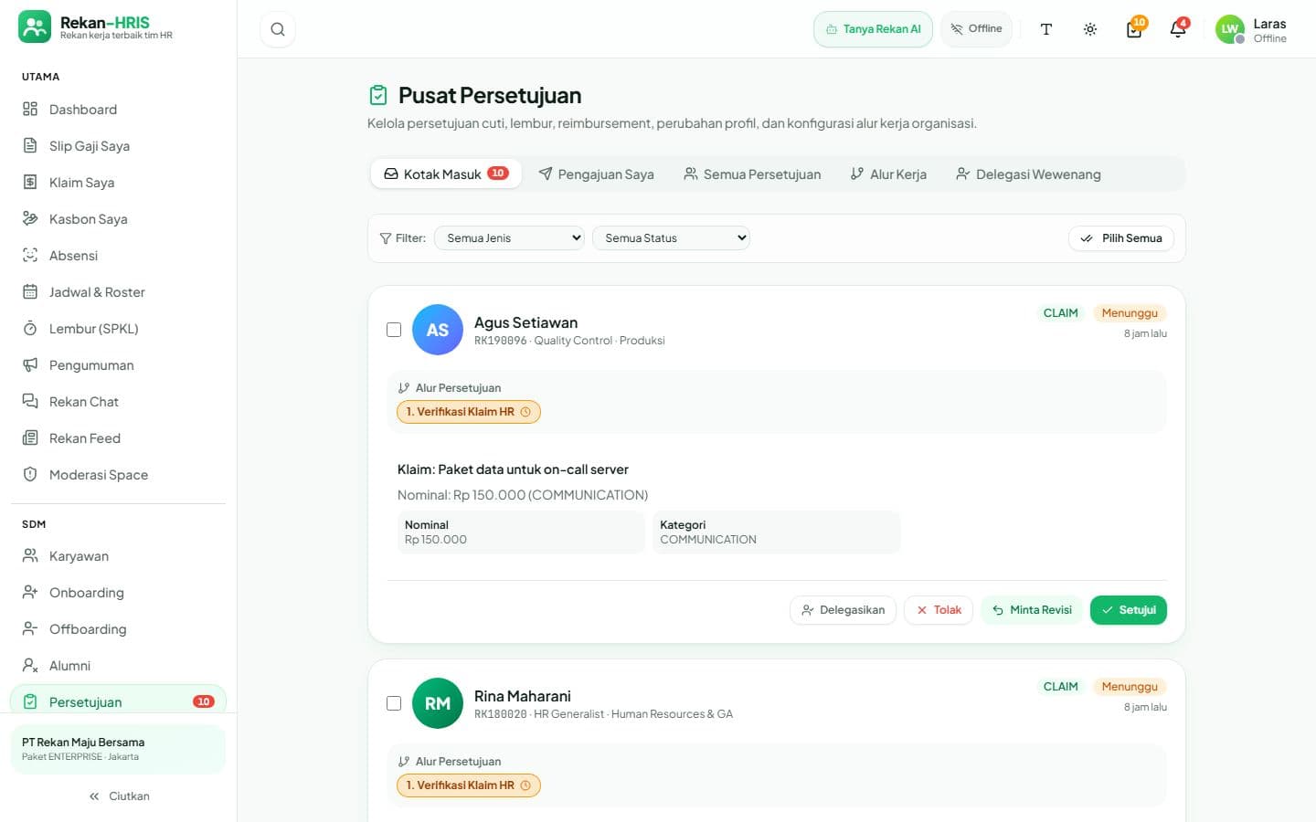Click Tolak on Agus Setiawan's claim
The height and width of the screenshot is (822, 1316).
coord(939,610)
